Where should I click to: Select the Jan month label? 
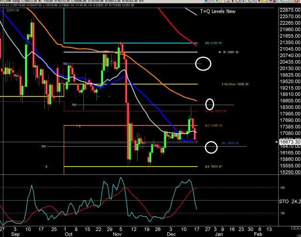pyautogui.click(x=219, y=234)
